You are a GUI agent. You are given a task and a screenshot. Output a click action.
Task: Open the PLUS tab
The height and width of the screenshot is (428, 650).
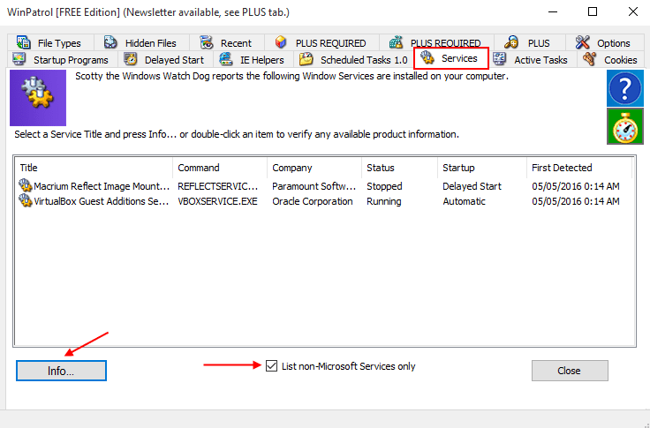(x=529, y=42)
